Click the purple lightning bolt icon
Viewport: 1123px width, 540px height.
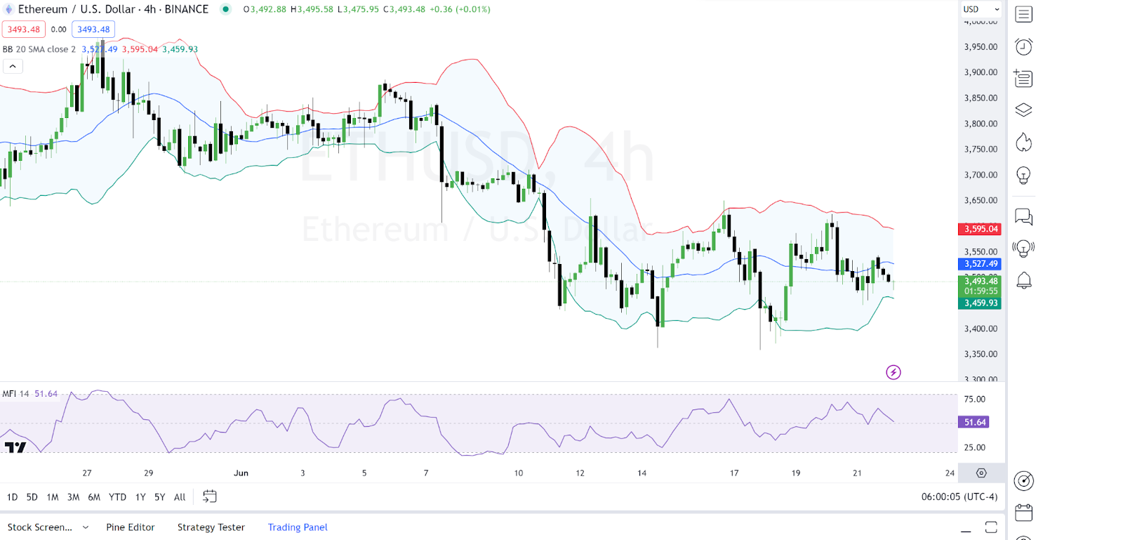893,372
